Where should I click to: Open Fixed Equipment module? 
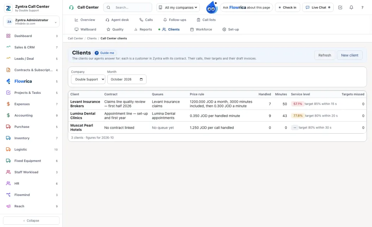31,161
